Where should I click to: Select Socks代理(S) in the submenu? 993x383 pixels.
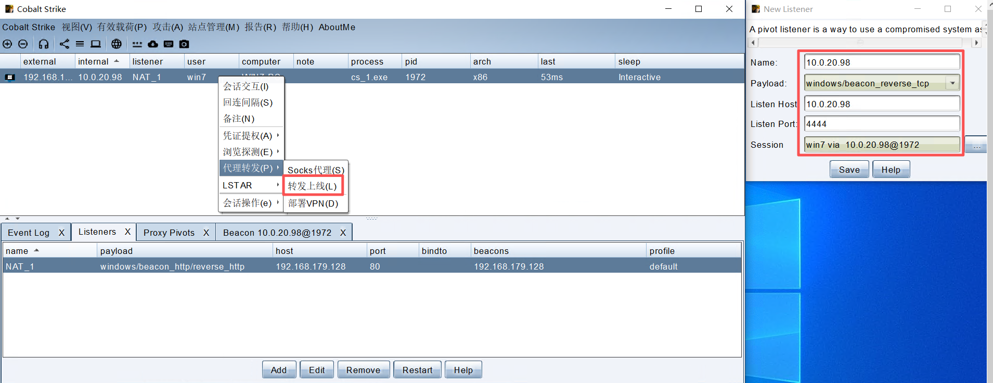[x=316, y=170]
